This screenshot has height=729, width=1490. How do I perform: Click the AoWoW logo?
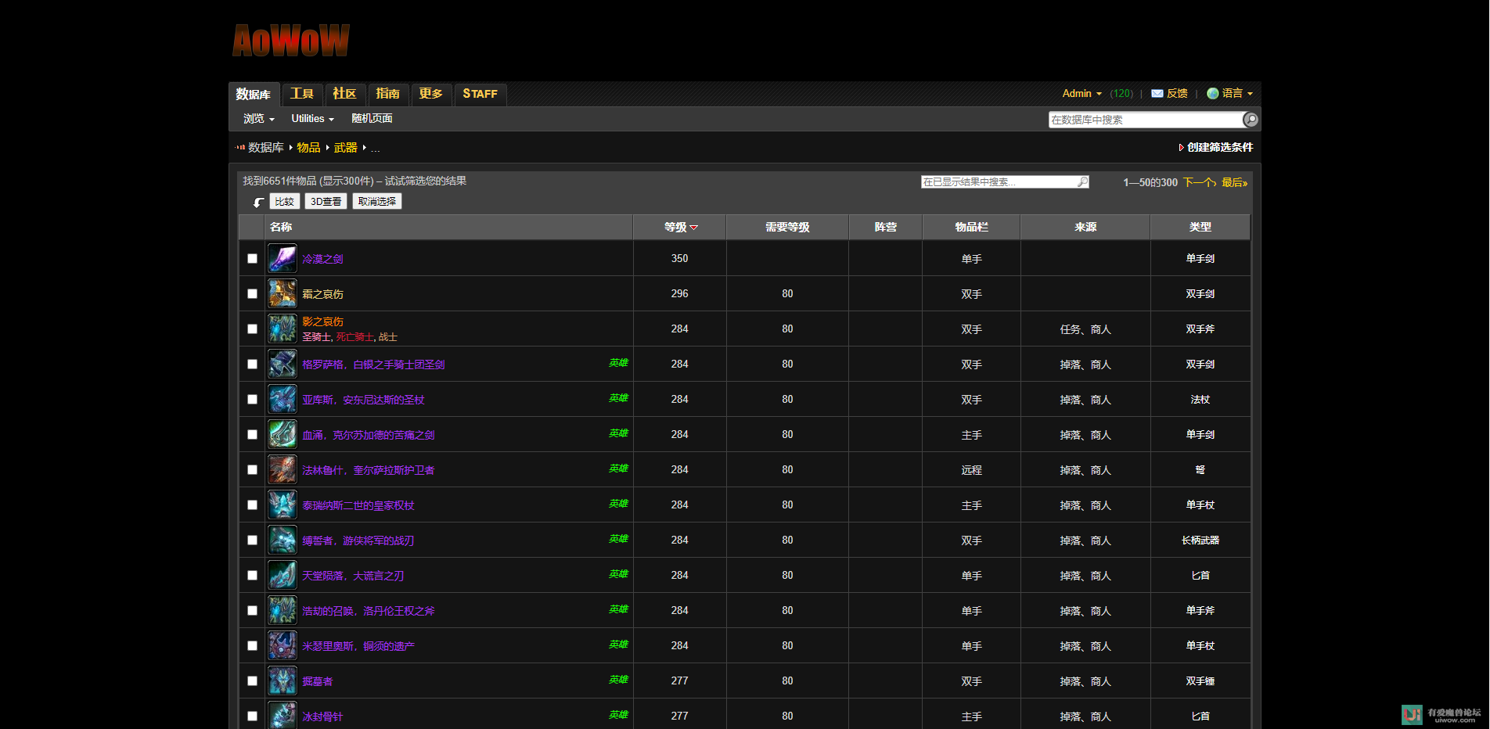point(291,41)
